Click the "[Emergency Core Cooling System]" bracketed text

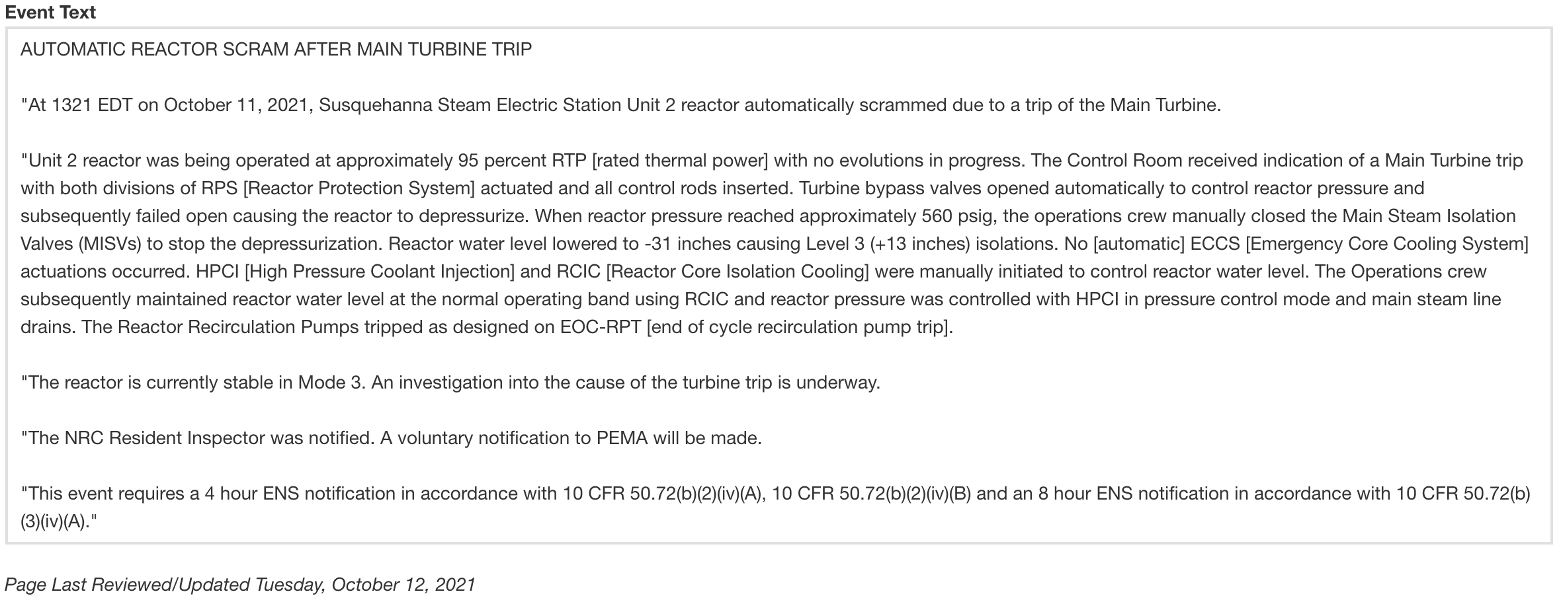[x=1386, y=244]
